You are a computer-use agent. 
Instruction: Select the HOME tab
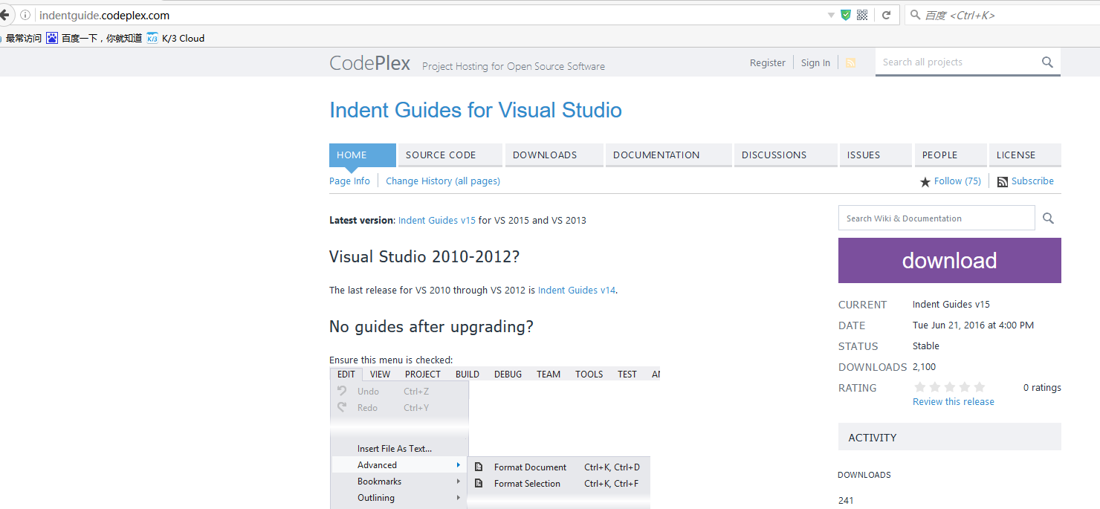(362, 155)
